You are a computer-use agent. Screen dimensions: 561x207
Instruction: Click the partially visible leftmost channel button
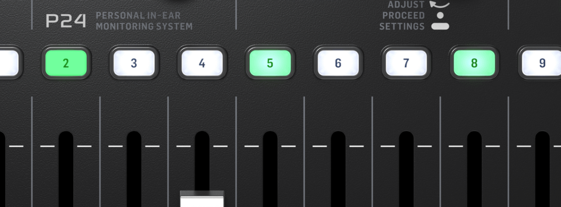pyautogui.click(x=9, y=63)
